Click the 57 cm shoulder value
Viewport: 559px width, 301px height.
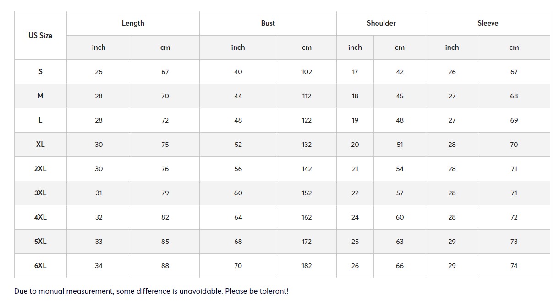[400, 193]
